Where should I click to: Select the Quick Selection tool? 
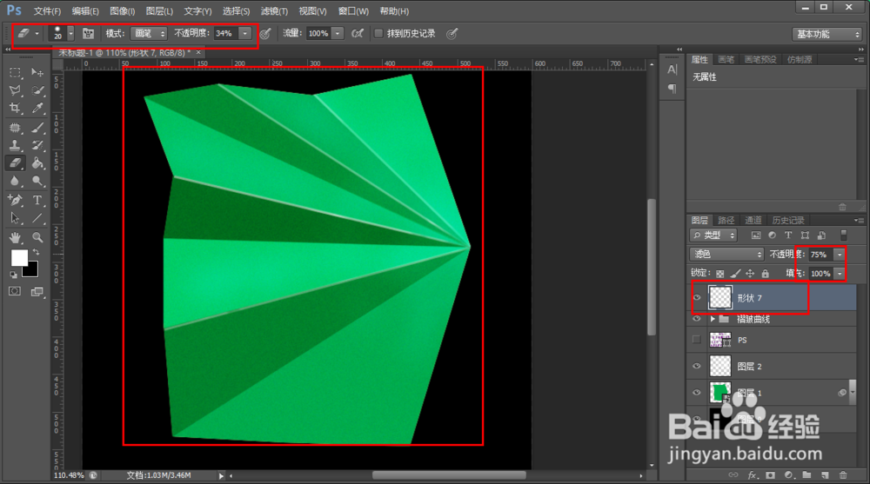(37, 90)
